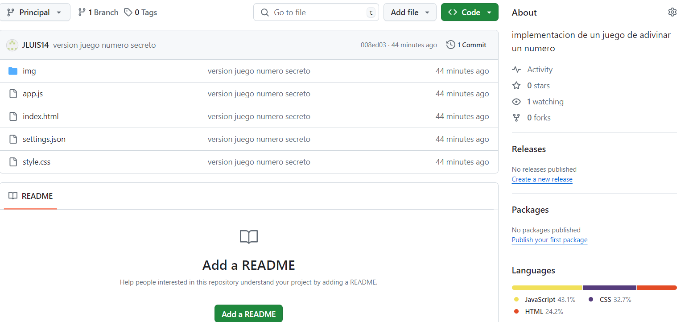Open the JLUIS14 author link
Image resolution: width=697 pixels, height=322 pixels.
coord(35,45)
